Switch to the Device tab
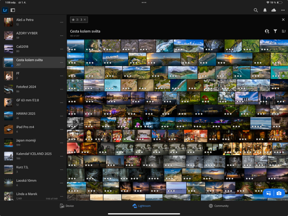This screenshot has width=288, height=216. point(67,206)
